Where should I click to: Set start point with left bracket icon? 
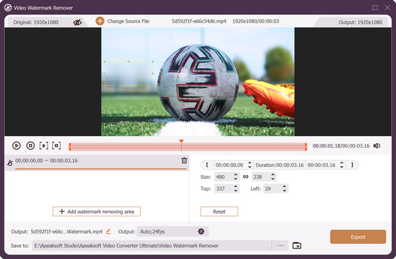tap(207, 165)
